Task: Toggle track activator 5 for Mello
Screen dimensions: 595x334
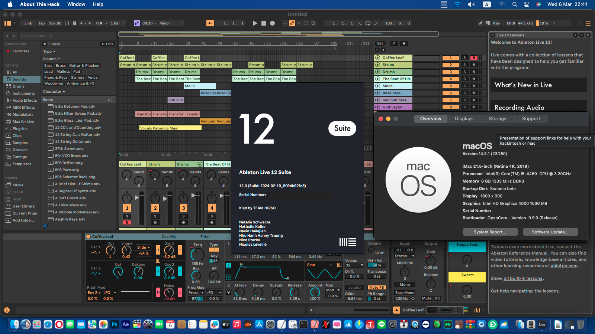Action: [x=451, y=86]
